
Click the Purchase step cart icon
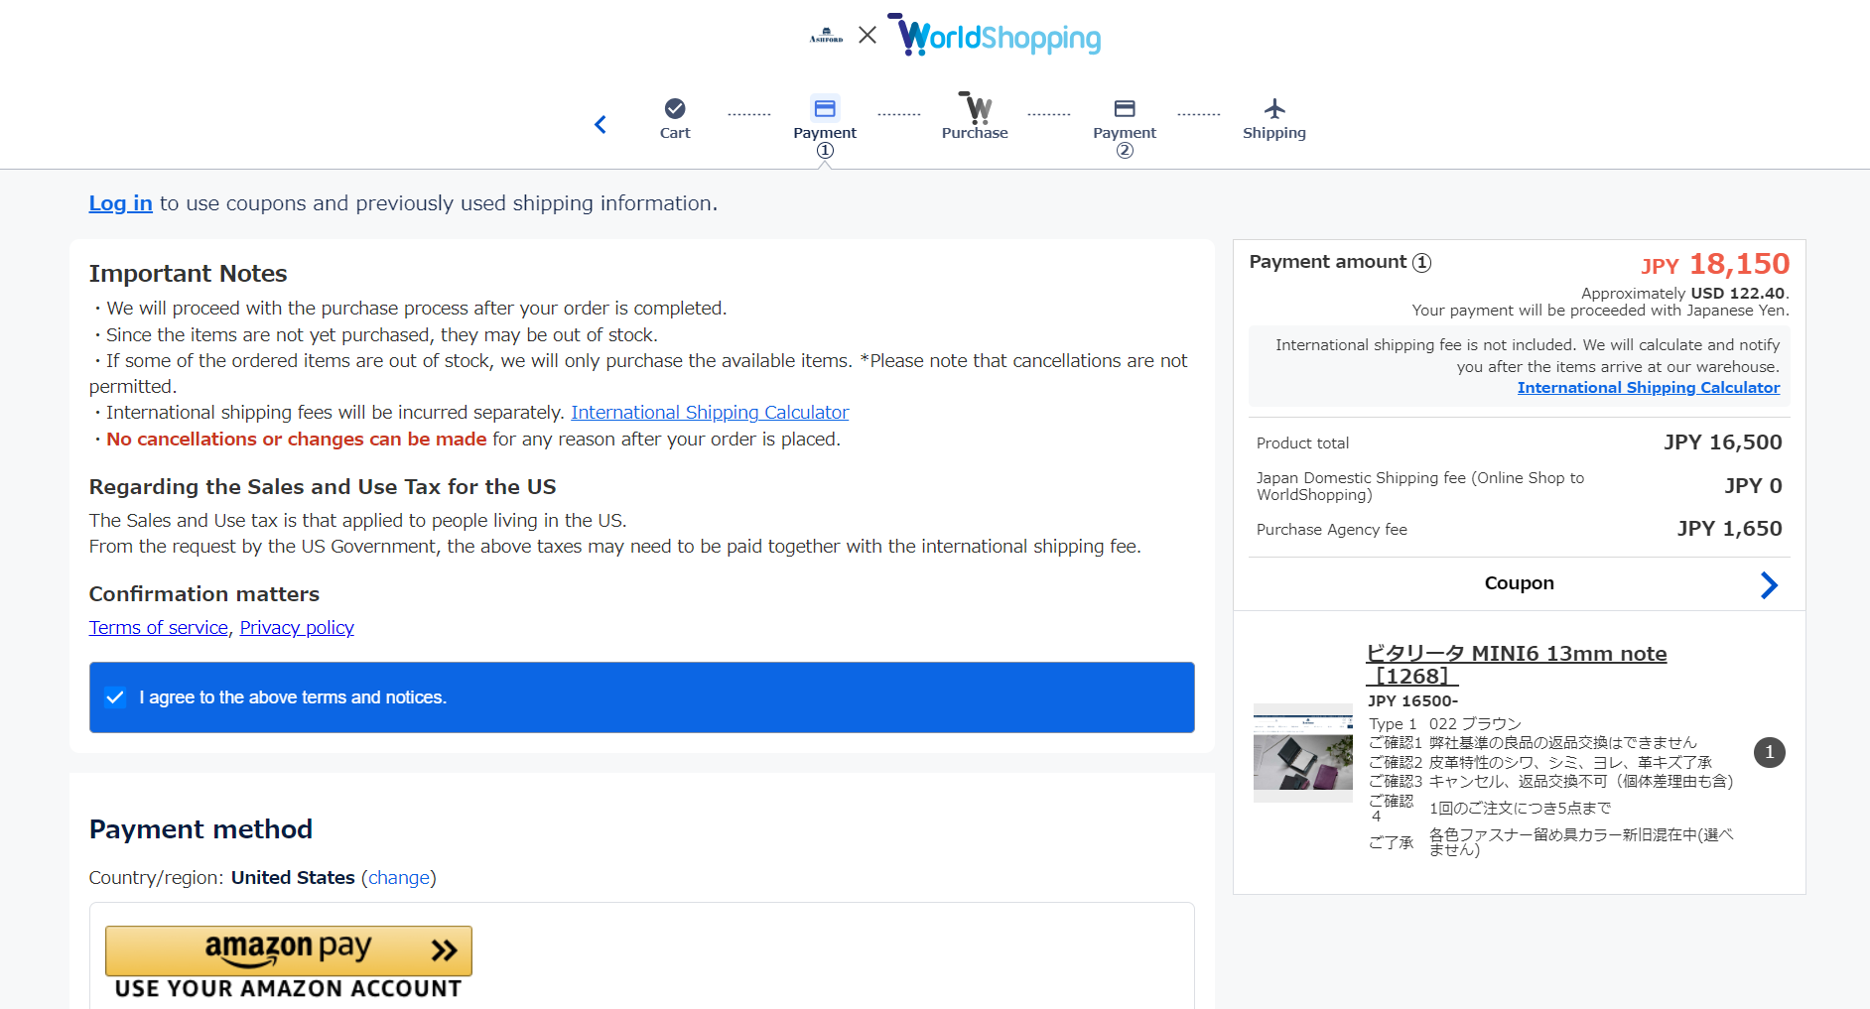(x=975, y=108)
